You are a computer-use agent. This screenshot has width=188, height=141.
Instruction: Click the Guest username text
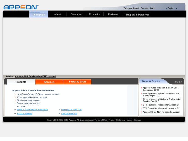coord(136,8)
